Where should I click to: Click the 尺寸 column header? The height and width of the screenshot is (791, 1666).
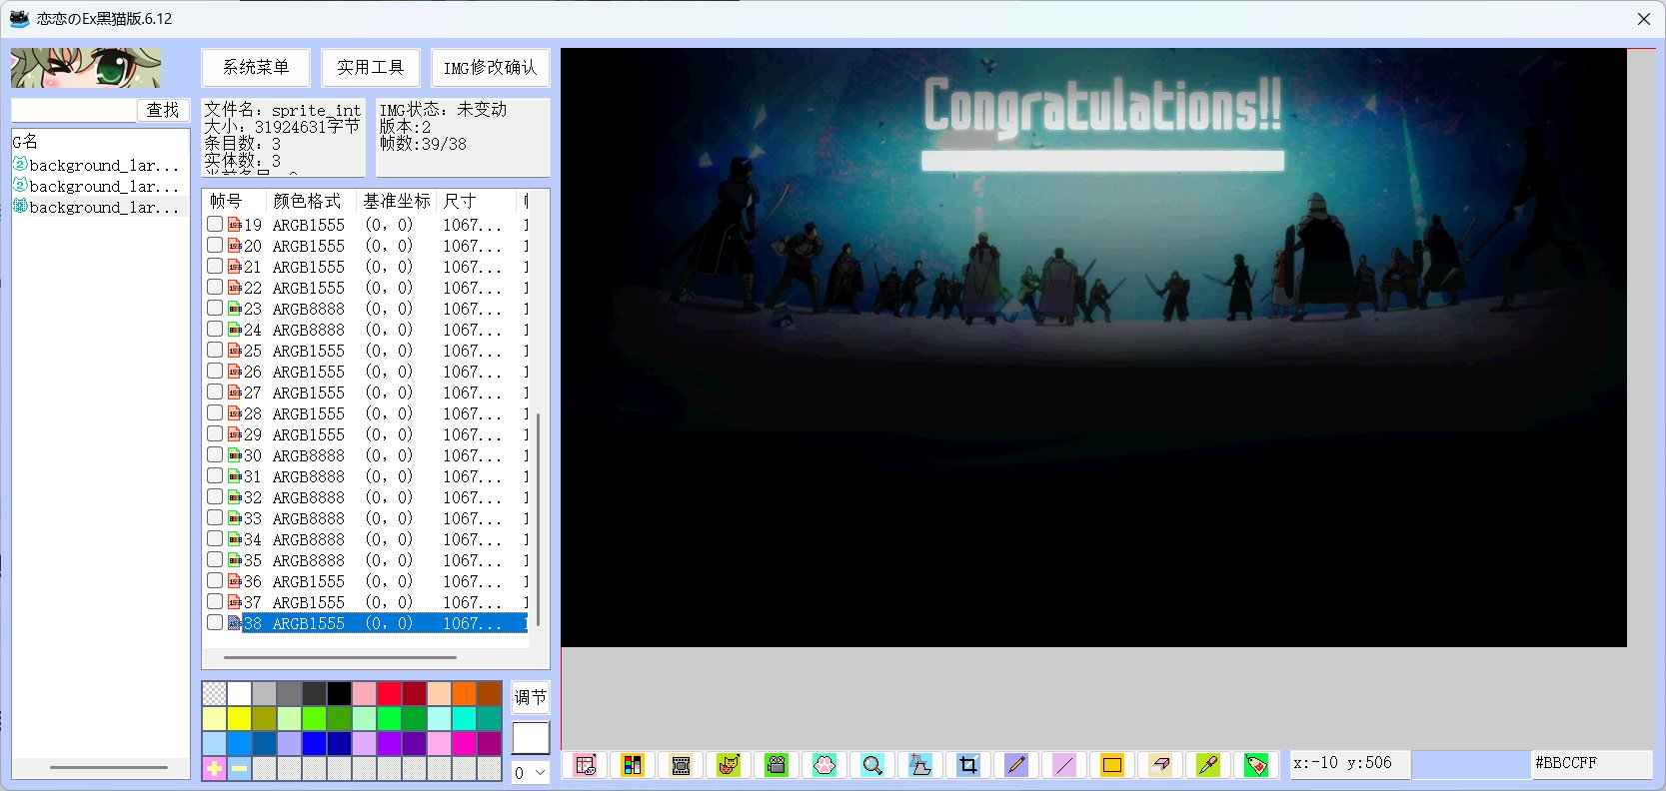point(477,201)
